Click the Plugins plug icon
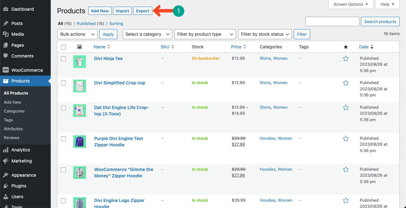The height and width of the screenshot is (208, 406). (x=6, y=186)
